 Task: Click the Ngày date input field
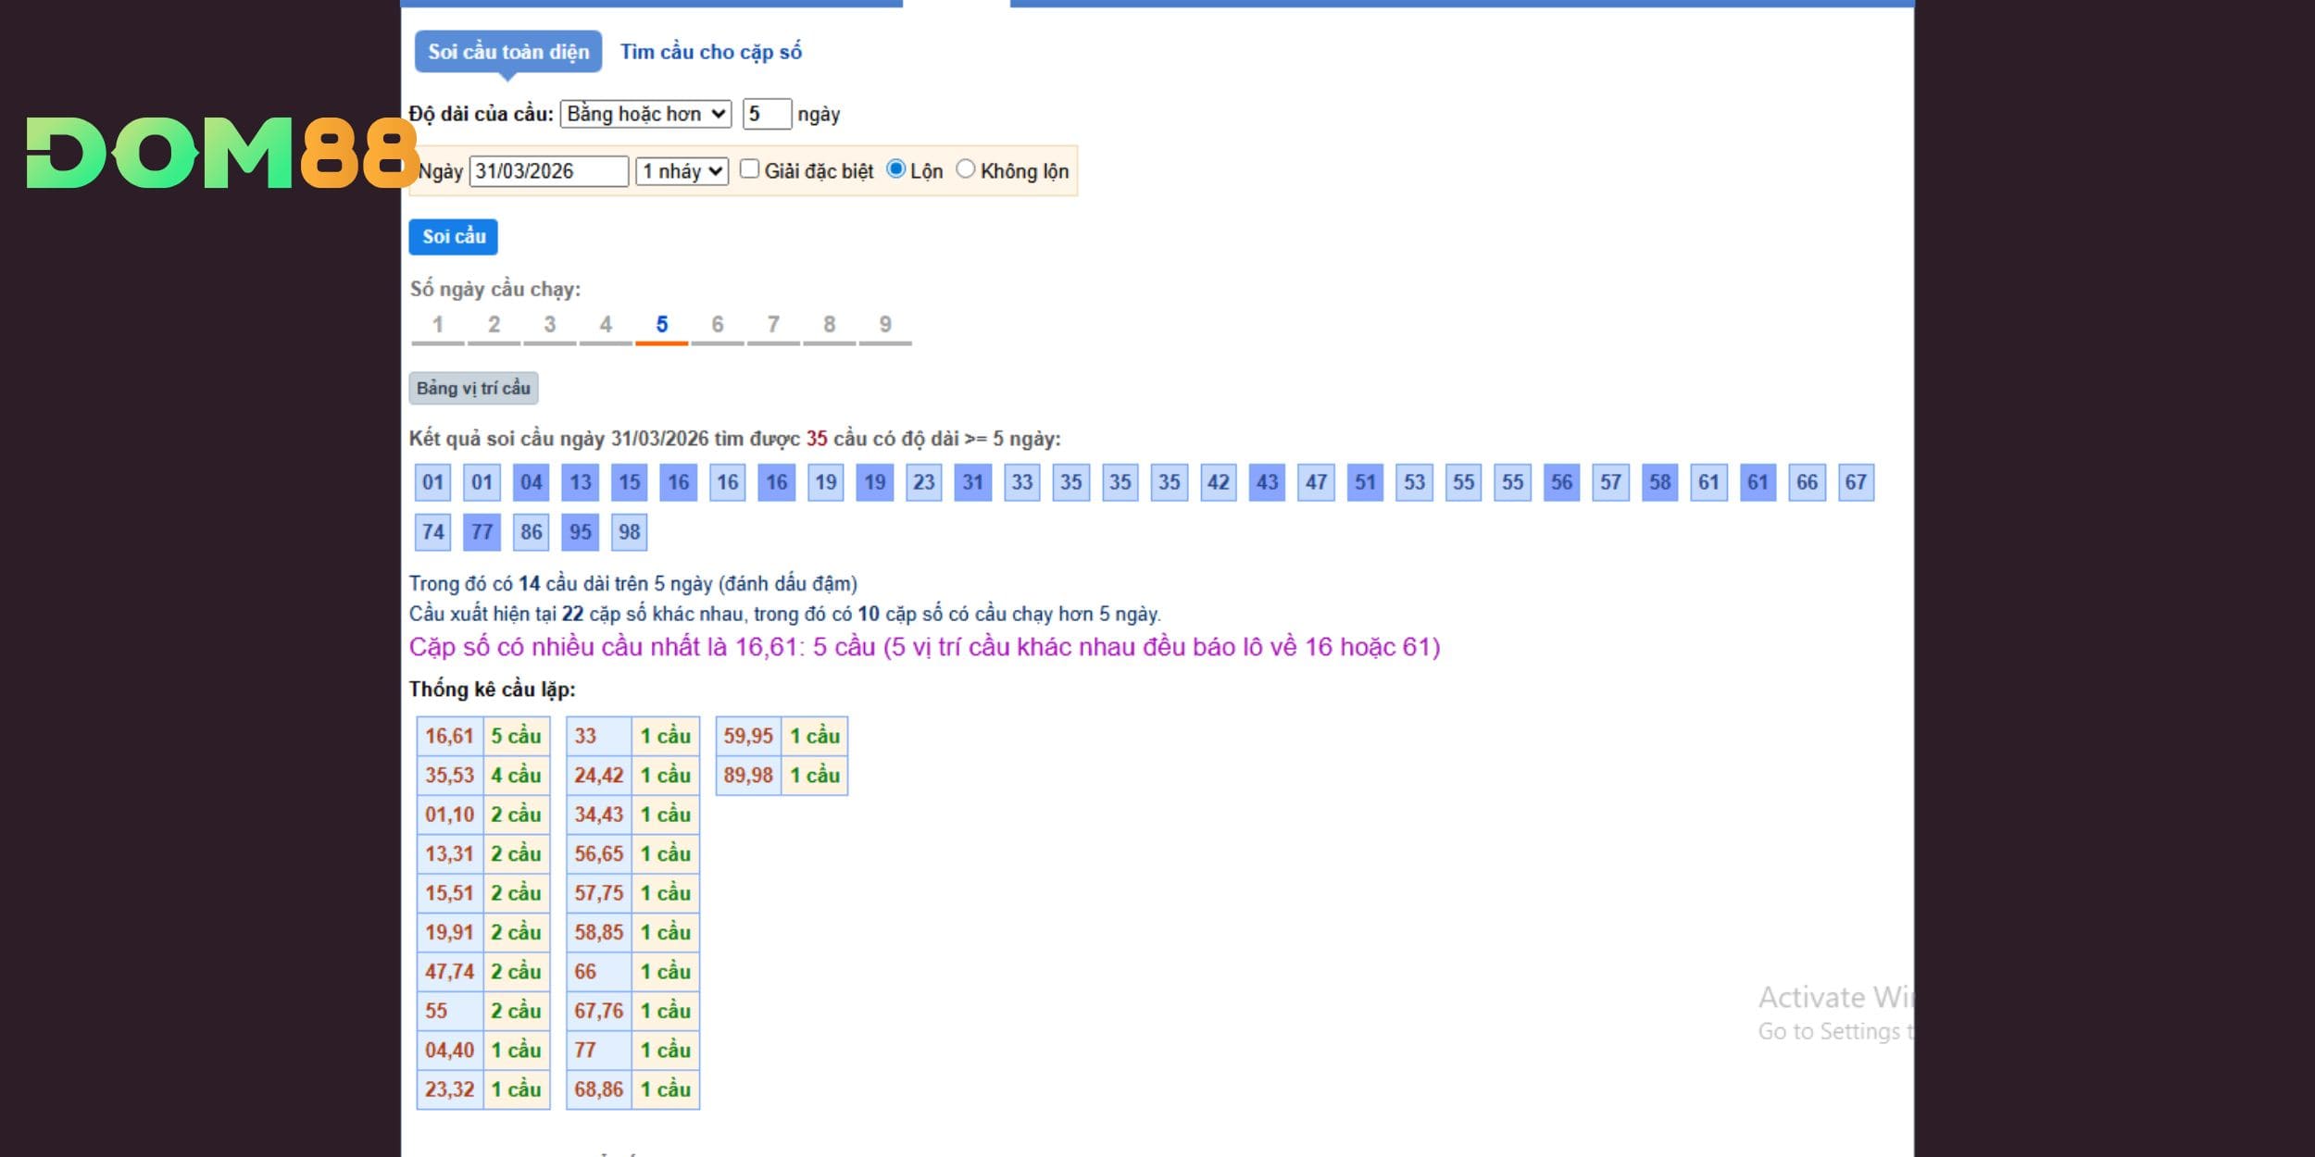548,171
